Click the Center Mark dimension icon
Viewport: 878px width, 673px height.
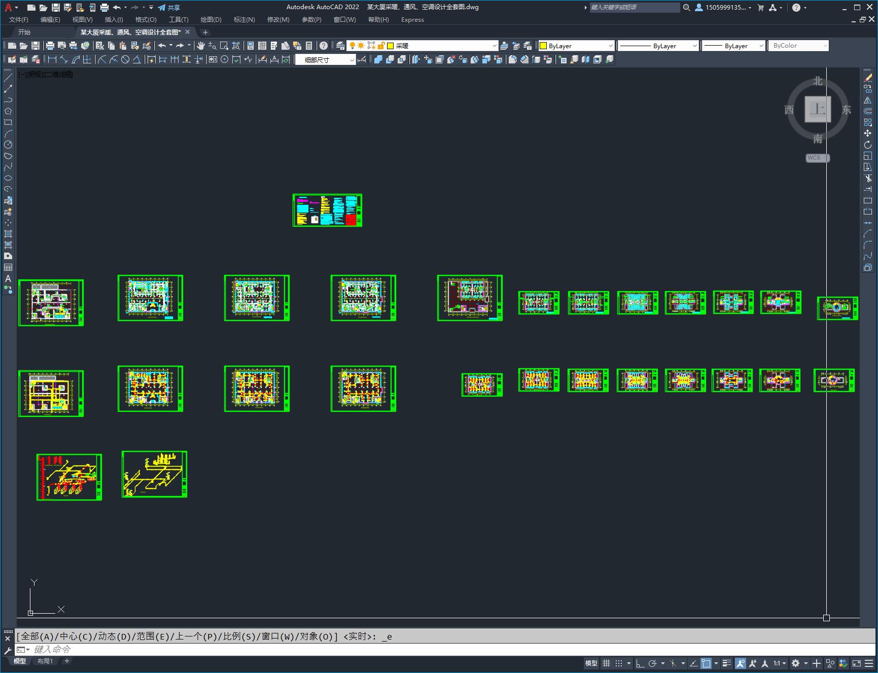click(x=224, y=60)
